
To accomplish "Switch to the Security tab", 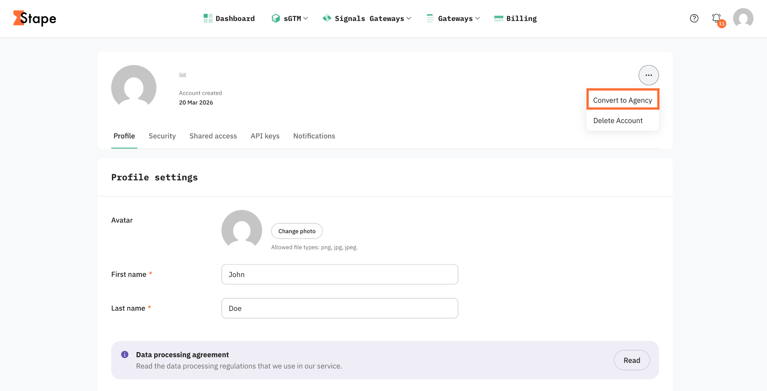I will coord(162,136).
